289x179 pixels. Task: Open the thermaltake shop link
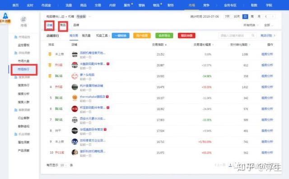click(x=92, y=97)
